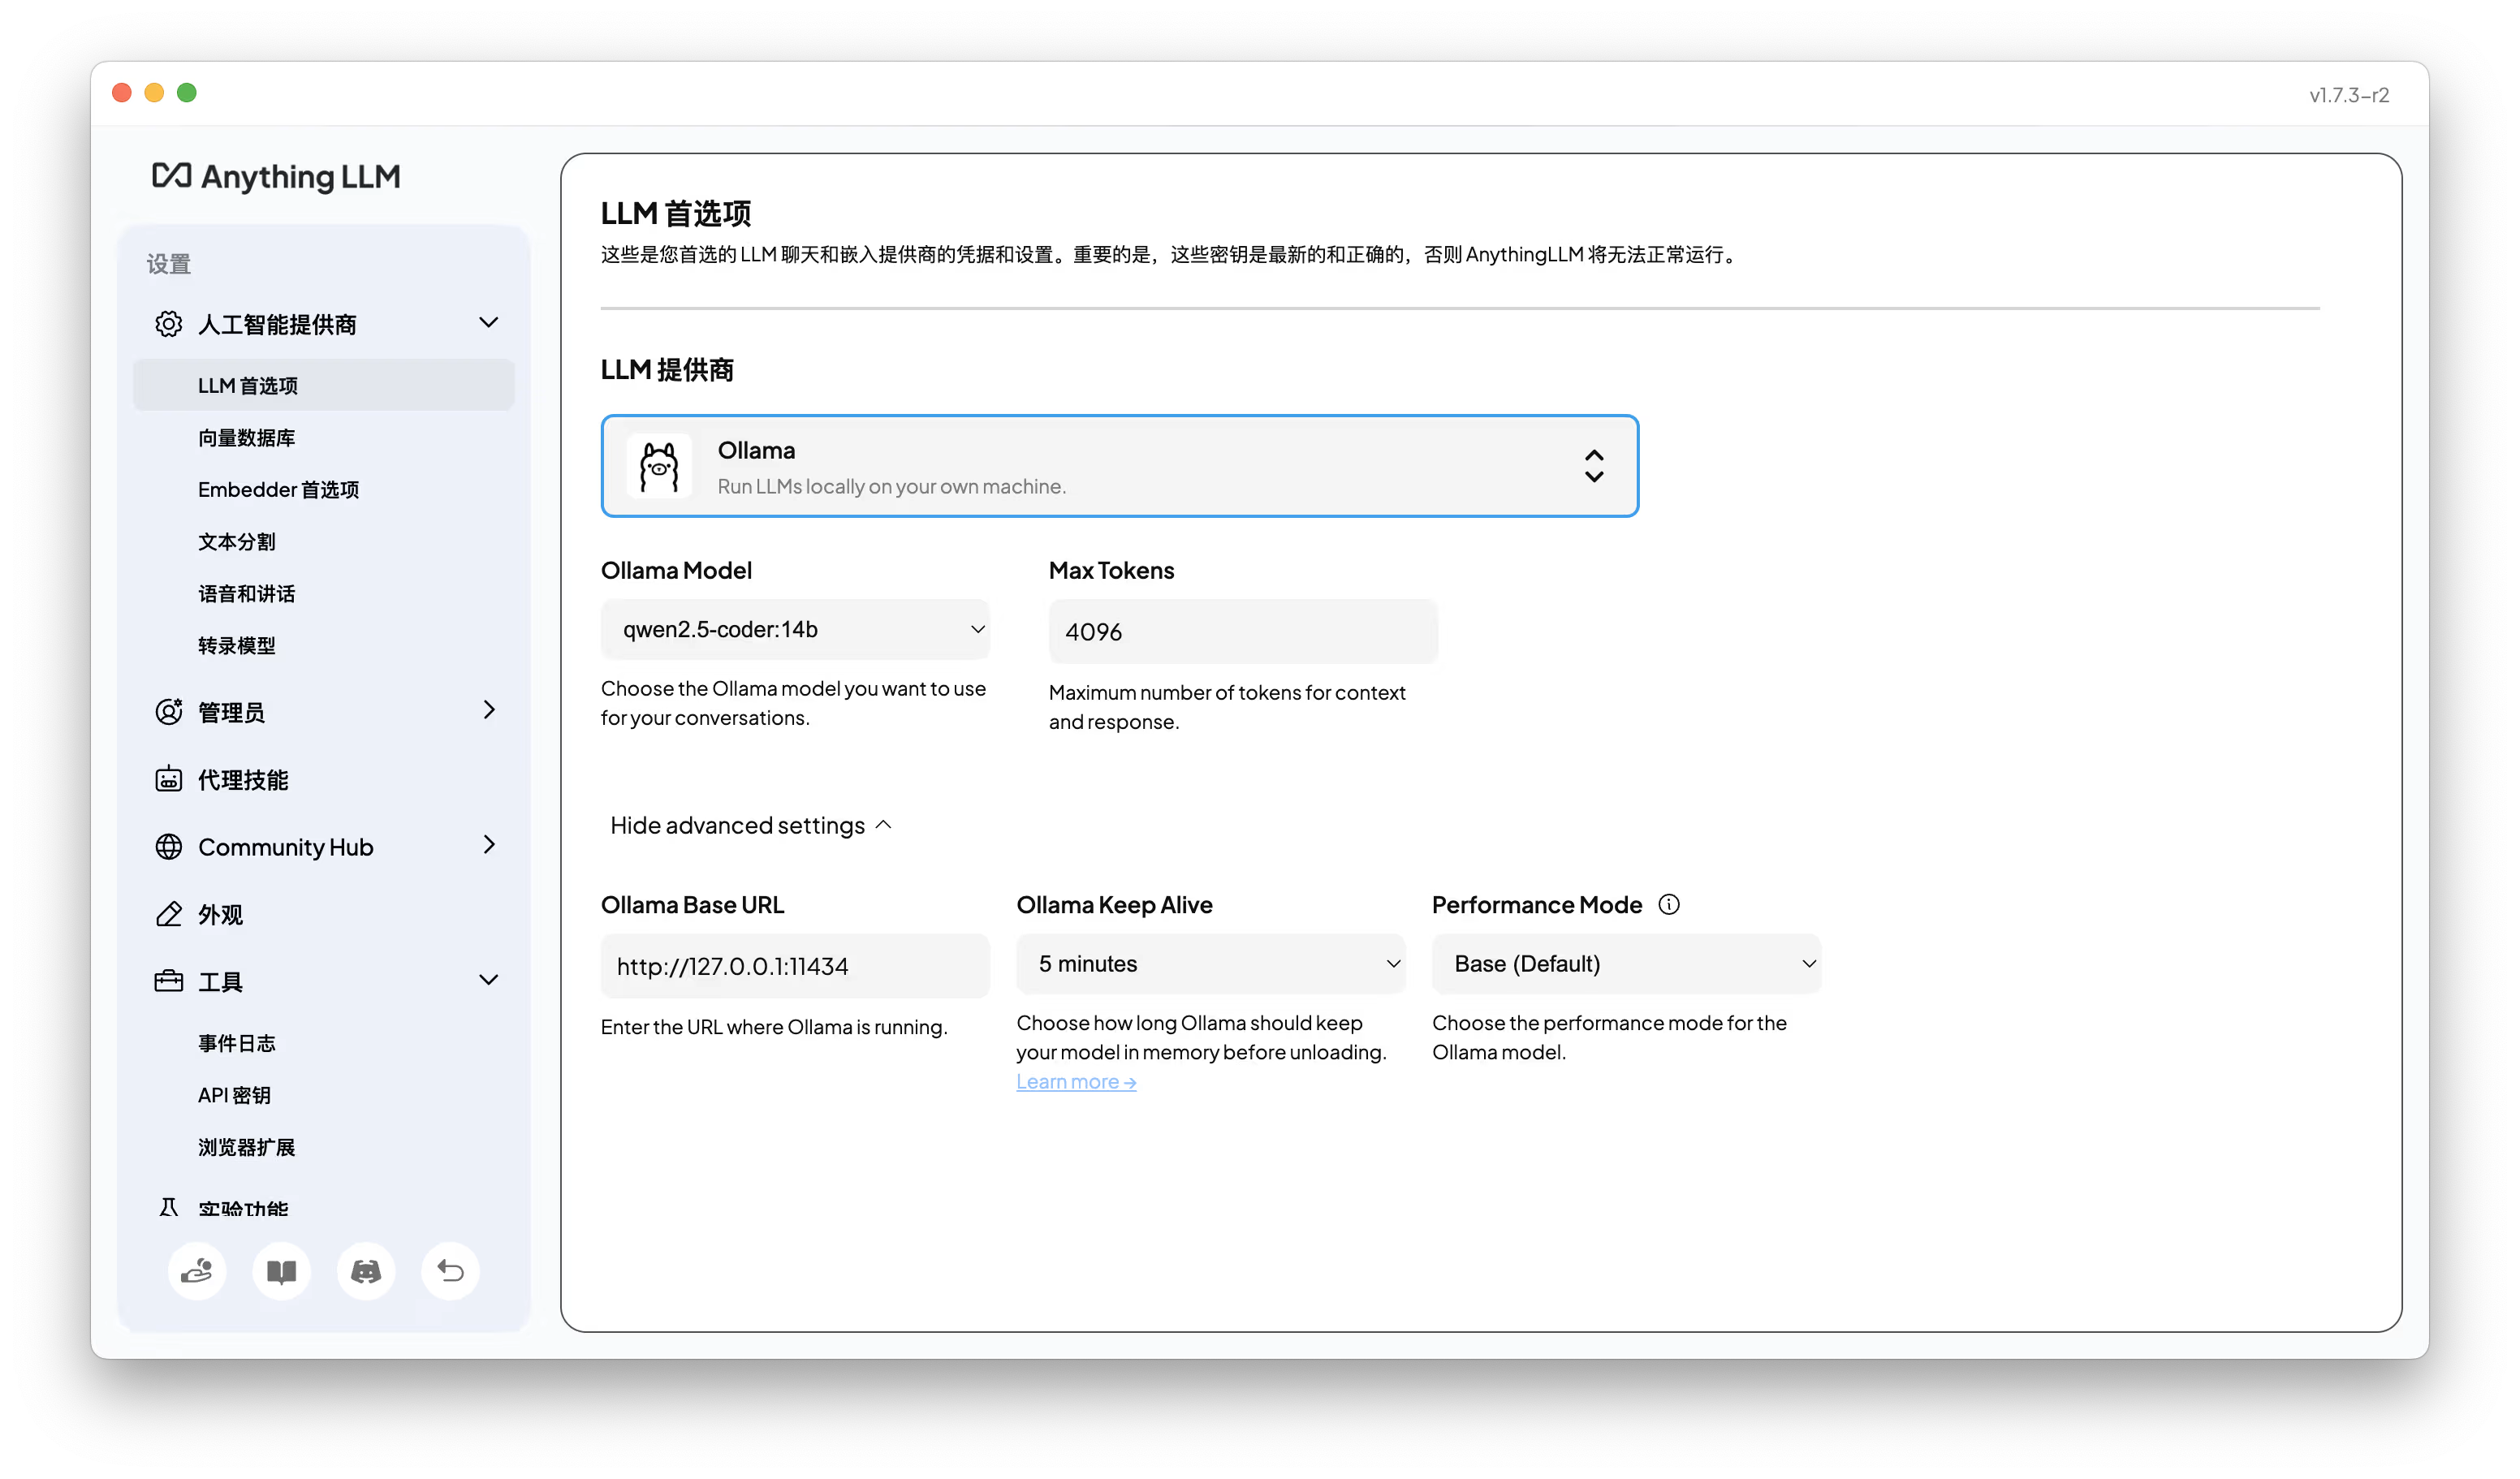Image resolution: width=2520 pixels, height=1479 pixels.
Task: Open the LLM provider Ollama selector
Action: [1119, 466]
